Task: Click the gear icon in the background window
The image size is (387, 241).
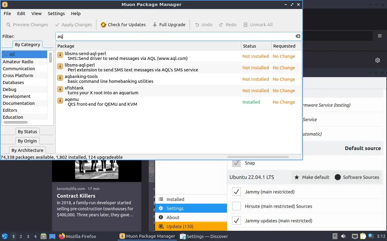Action: (x=378, y=60)
